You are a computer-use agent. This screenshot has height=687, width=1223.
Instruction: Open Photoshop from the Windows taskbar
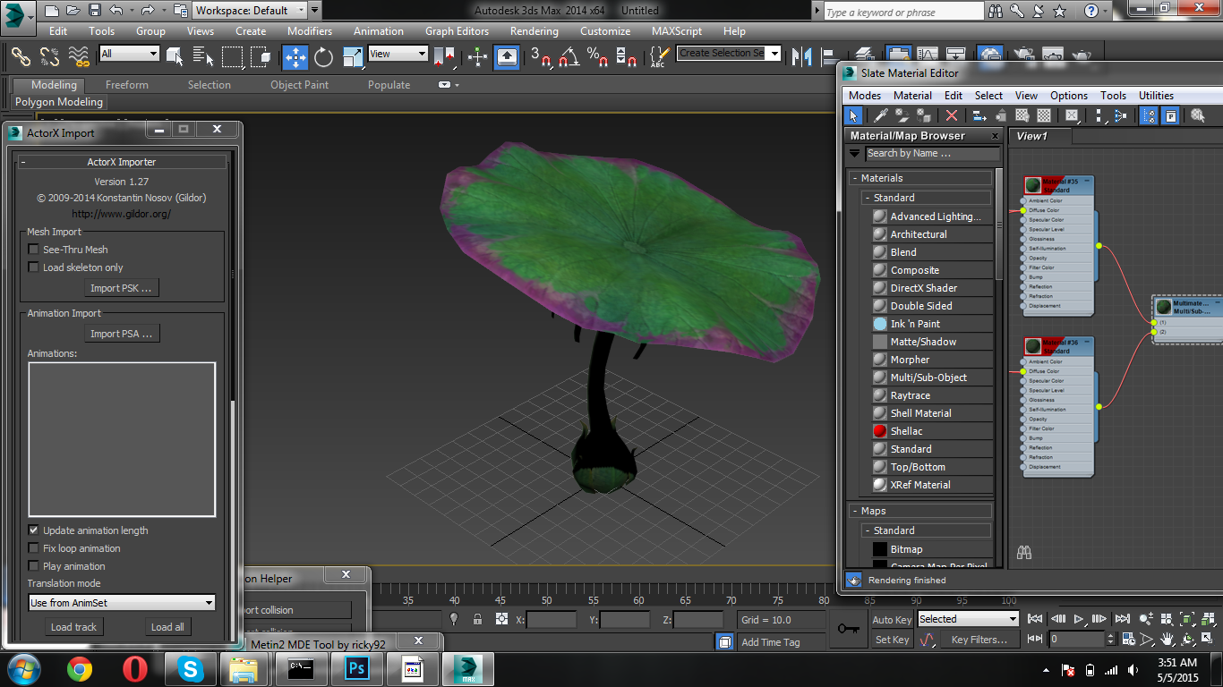357,668
